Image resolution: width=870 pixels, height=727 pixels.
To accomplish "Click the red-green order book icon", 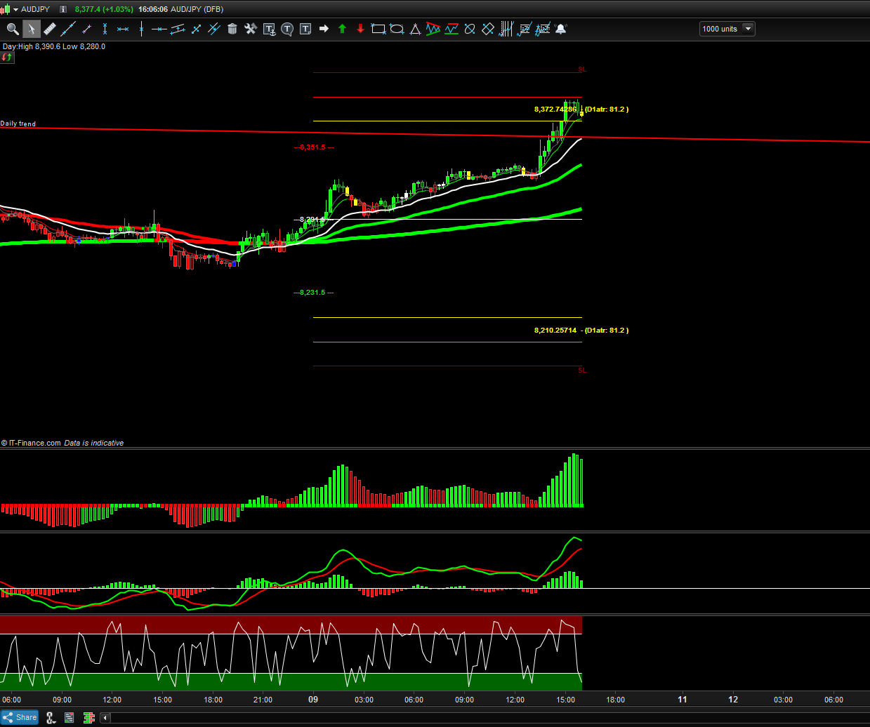I will pyautogui.click(x=88, y=717).
